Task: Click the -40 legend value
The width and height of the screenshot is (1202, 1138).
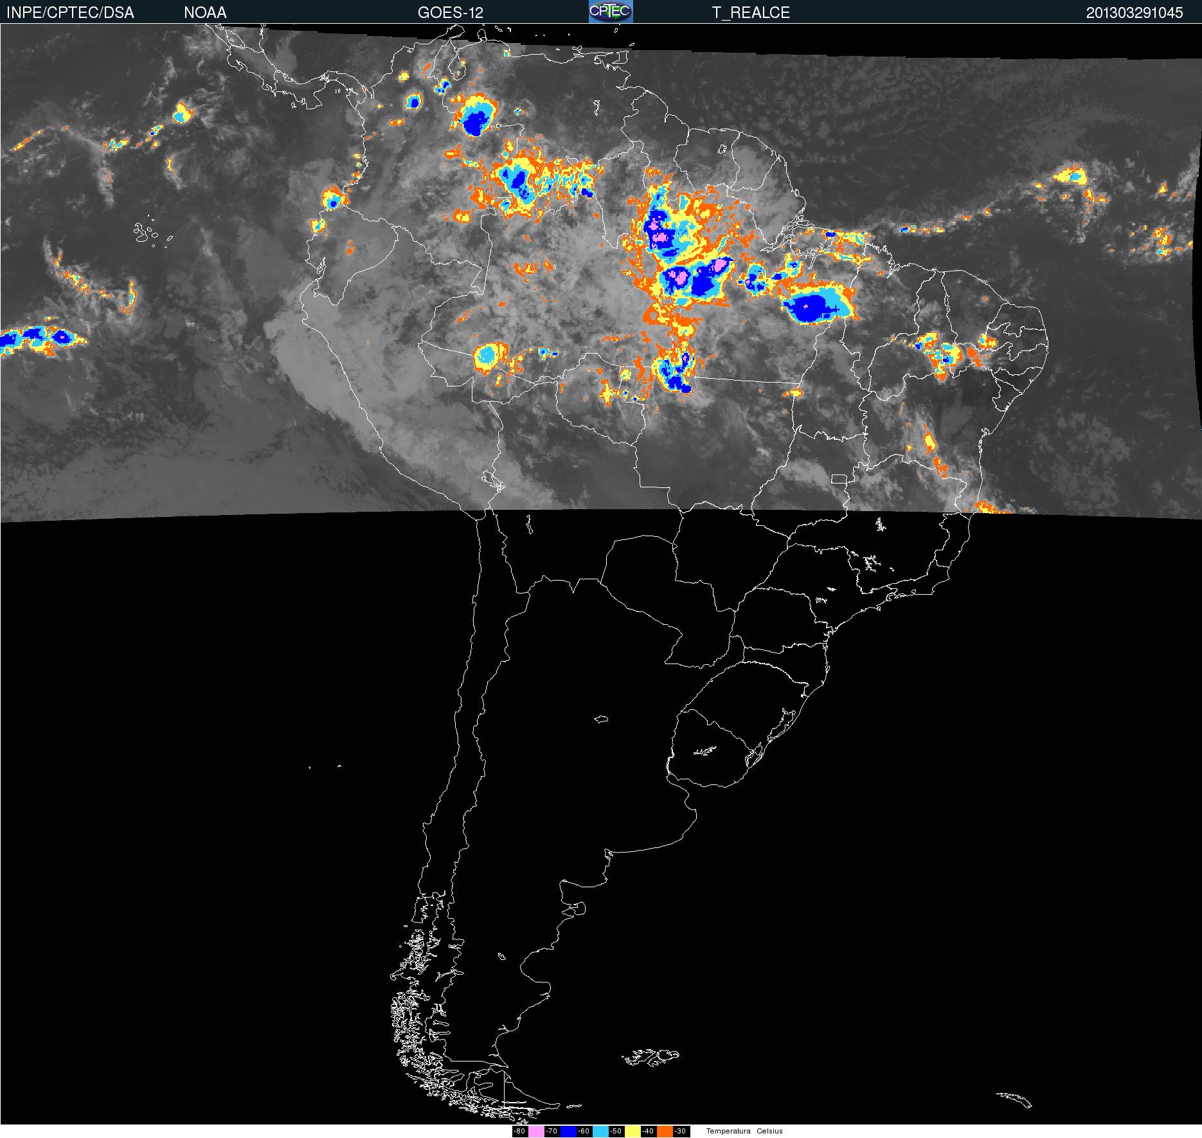Action: pos(648,1132)
